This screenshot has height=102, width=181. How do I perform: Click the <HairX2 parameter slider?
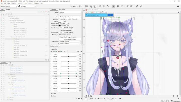tap(68, 76)
